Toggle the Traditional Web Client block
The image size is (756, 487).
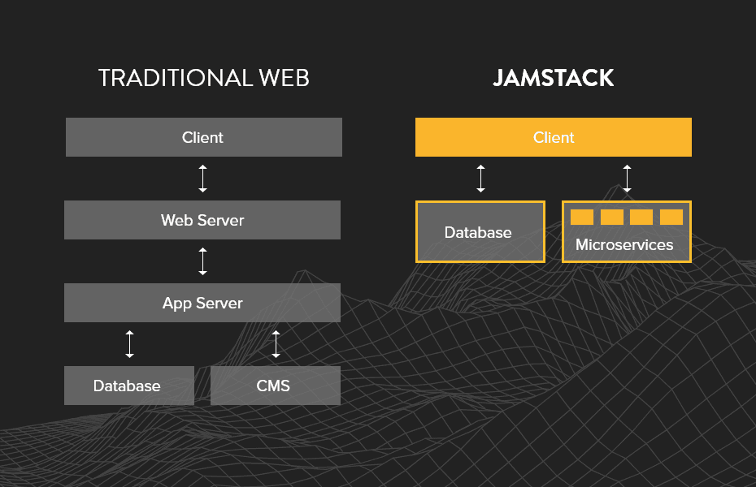[x=202, y=137]
